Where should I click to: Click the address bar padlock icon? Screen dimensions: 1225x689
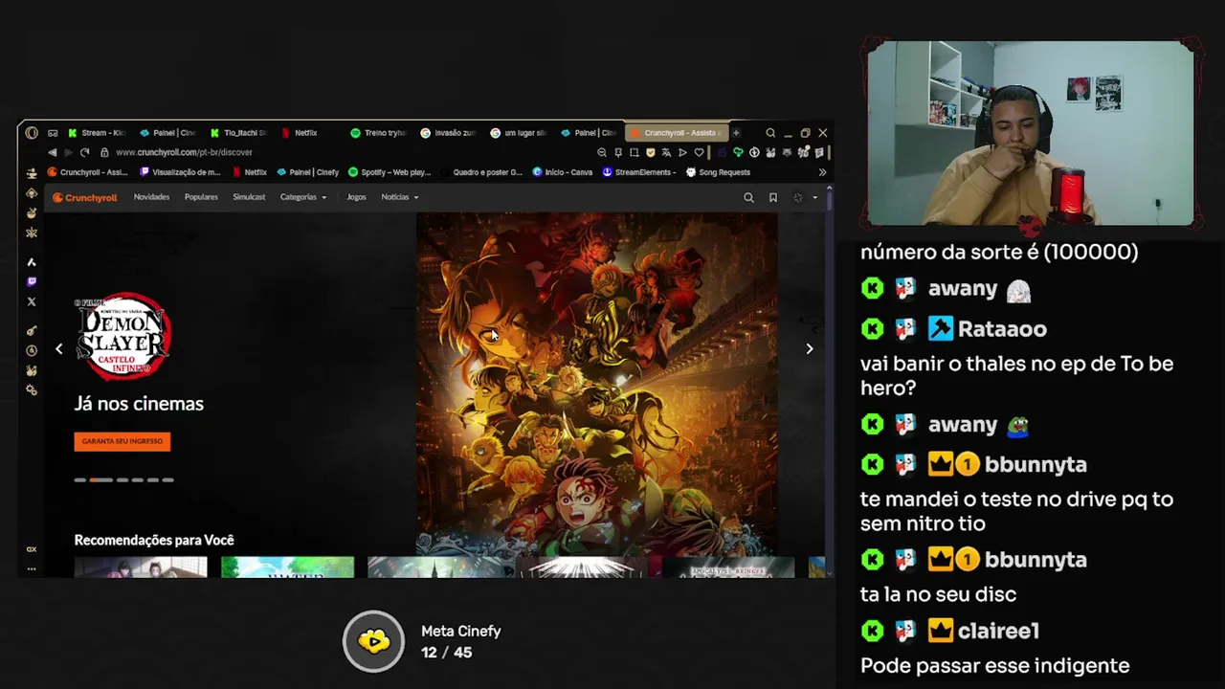pos(104,152)
